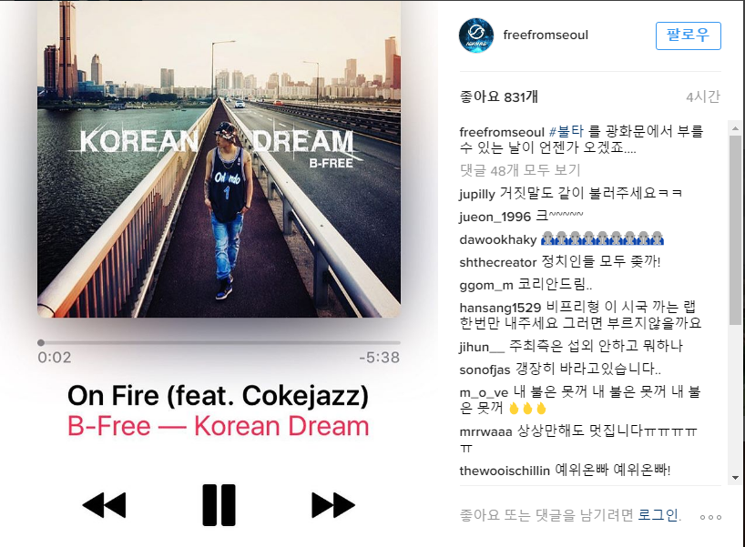
Task: Click the pause icon in the image
Action: (x=219, y=505)
